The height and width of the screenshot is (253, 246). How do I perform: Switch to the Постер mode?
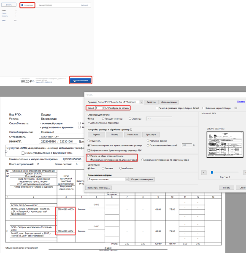pos(114,135)
